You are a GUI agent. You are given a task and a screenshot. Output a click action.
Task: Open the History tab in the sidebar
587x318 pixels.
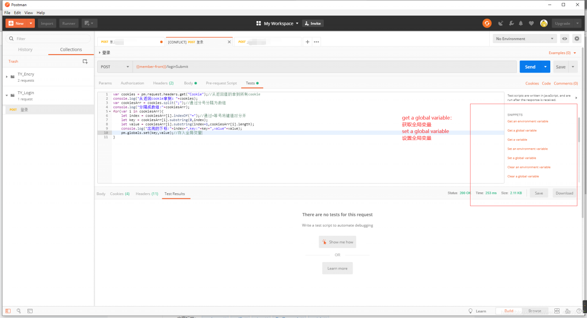[x=25, y=50]
